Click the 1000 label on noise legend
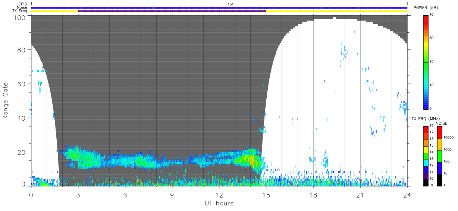The width and height of the screenshot is (458, 211). click(x=447, y=149)
